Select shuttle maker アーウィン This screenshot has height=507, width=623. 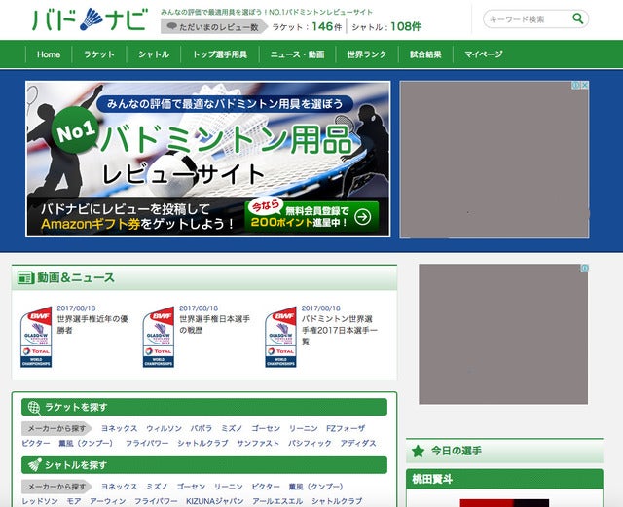(108, 501)
